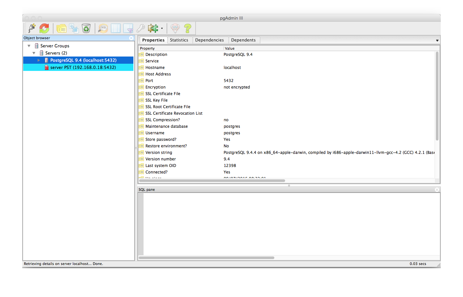This screenshot has height=297, width=463.
Task: Select the Servers (2) tree label
Action: click(56, 53)
